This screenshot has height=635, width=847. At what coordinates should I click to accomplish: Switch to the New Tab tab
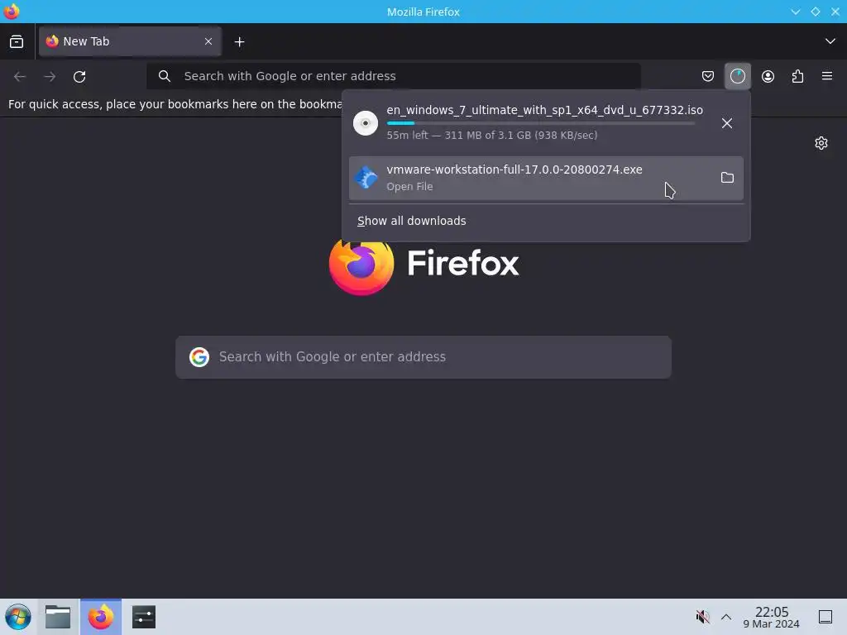pos(130,41)
